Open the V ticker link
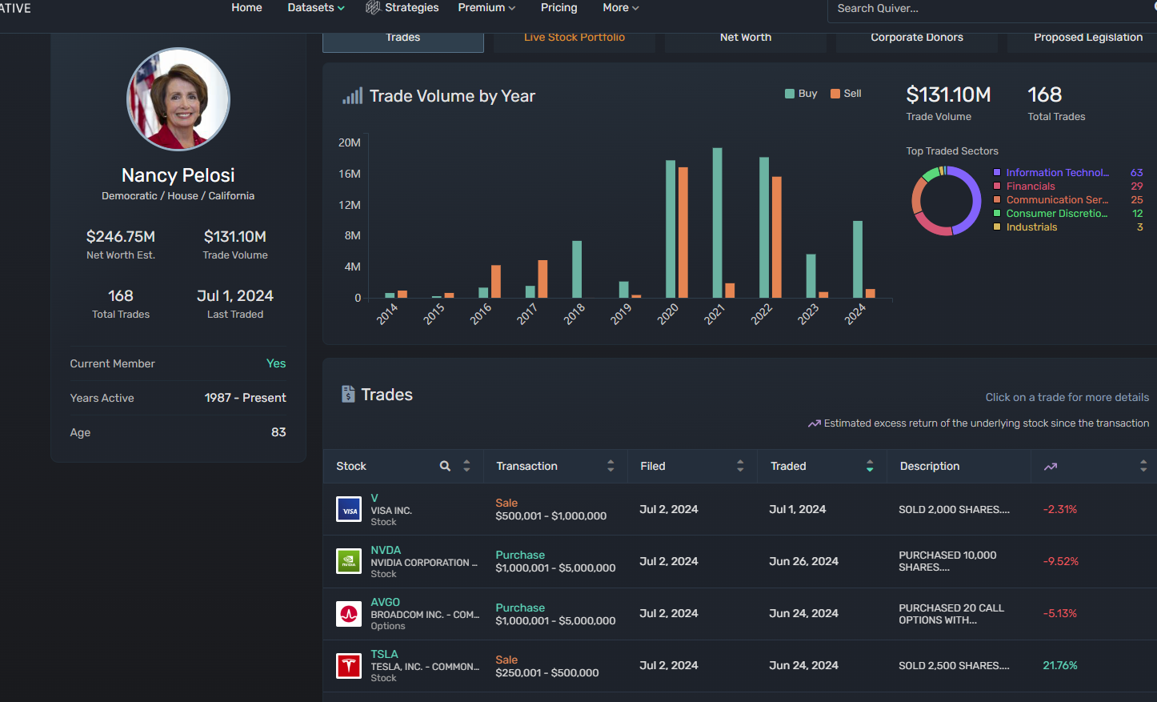This screenshot has width=1157, height=702. (374, 498)
